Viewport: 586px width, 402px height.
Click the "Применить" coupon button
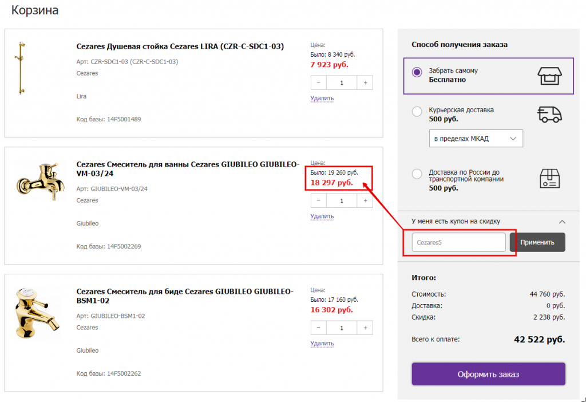(x=537, y=242)
